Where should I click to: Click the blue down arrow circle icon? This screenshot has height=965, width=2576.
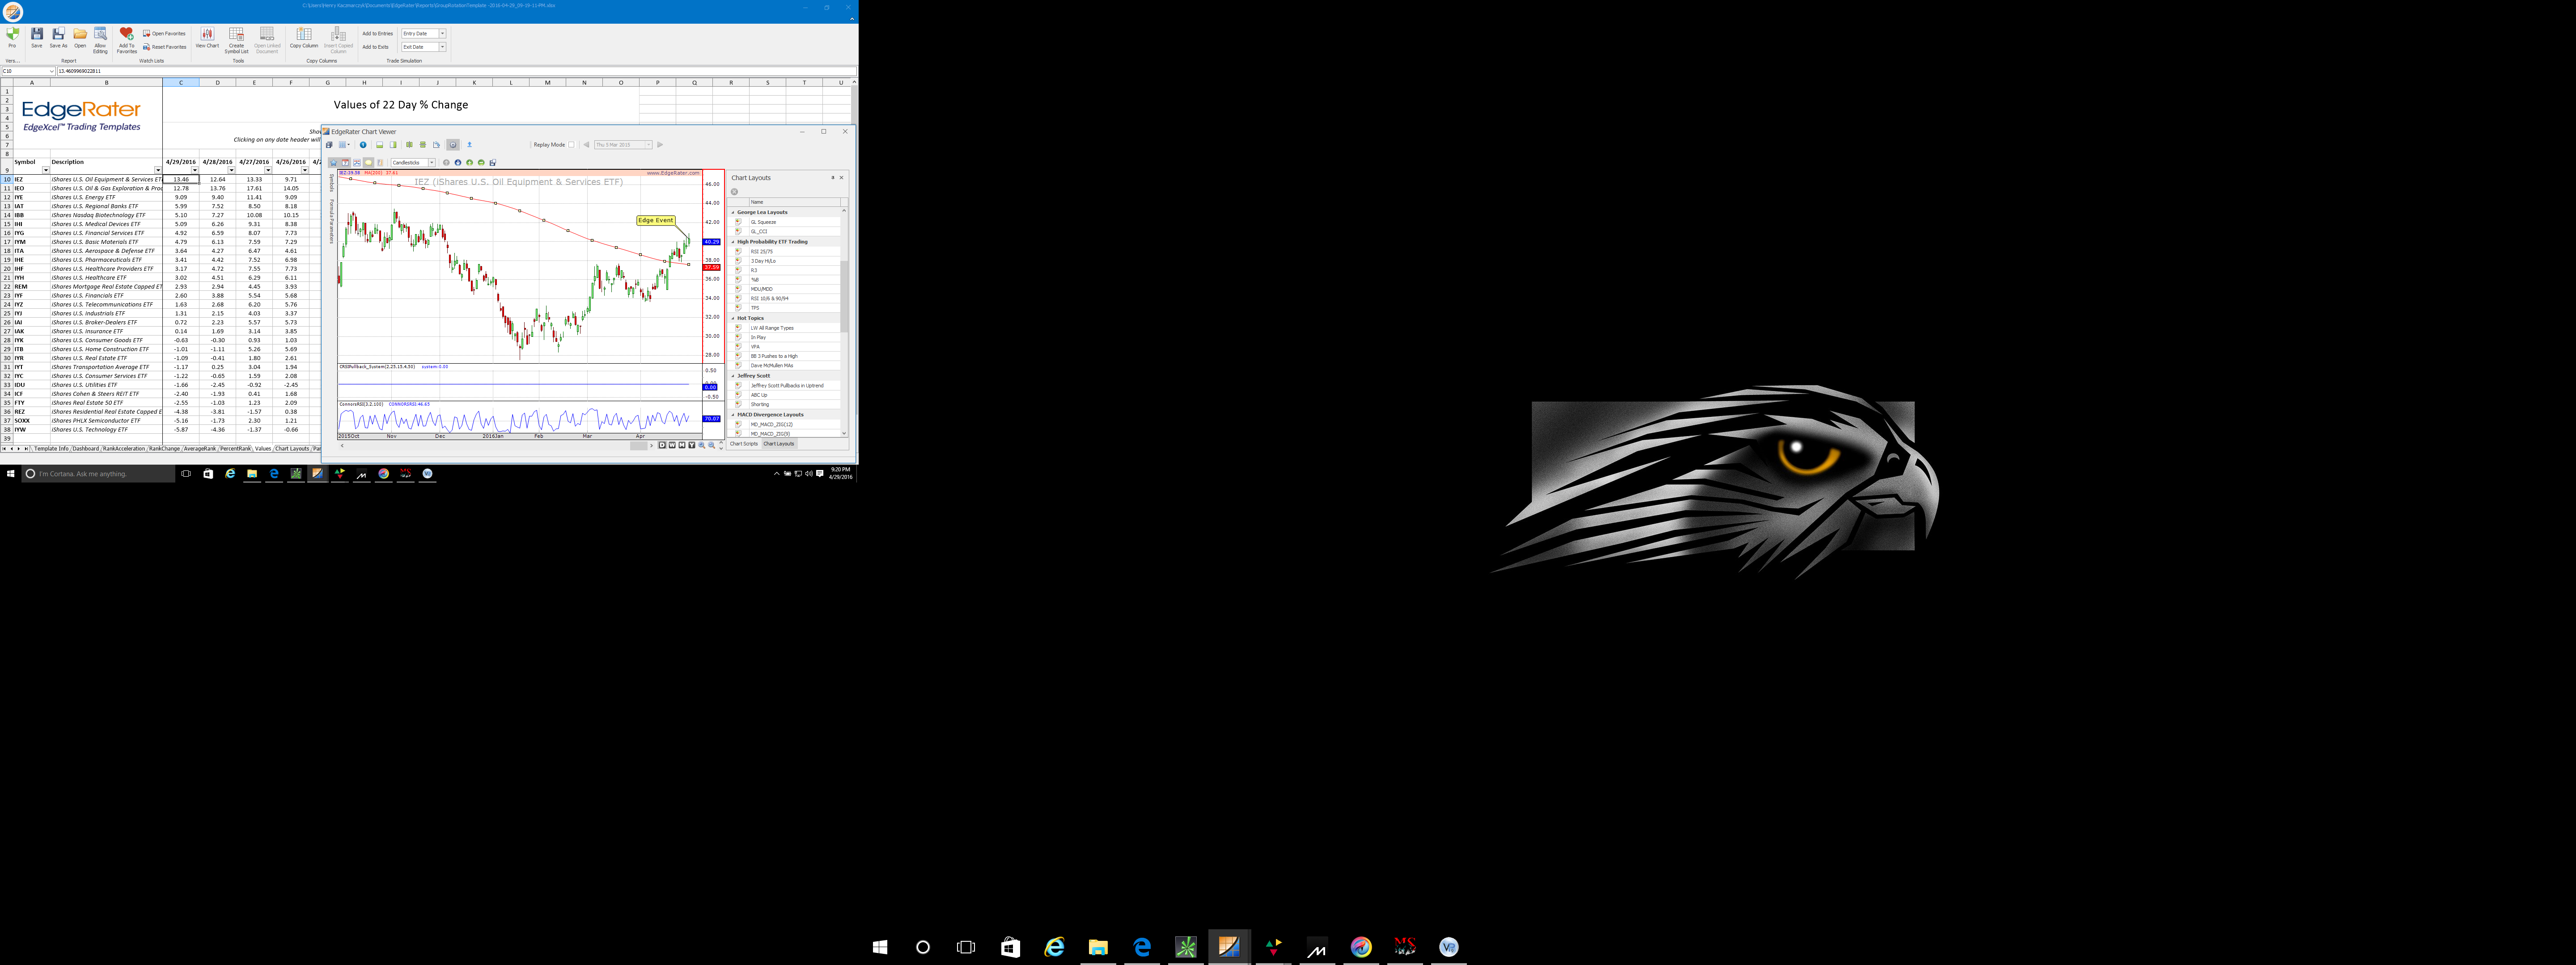click(x=458, y=163)
